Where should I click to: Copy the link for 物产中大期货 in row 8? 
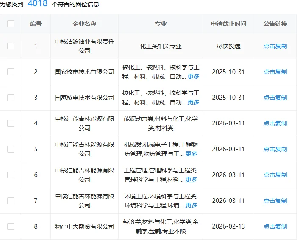coord(275,226)
